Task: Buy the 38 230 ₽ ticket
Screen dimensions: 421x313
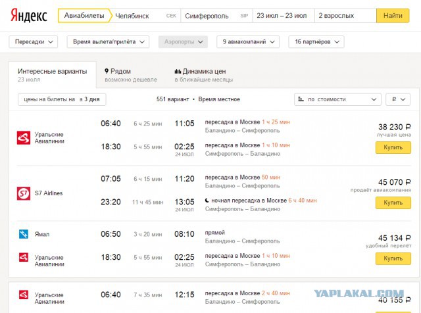Action: [x=393, y=148]
